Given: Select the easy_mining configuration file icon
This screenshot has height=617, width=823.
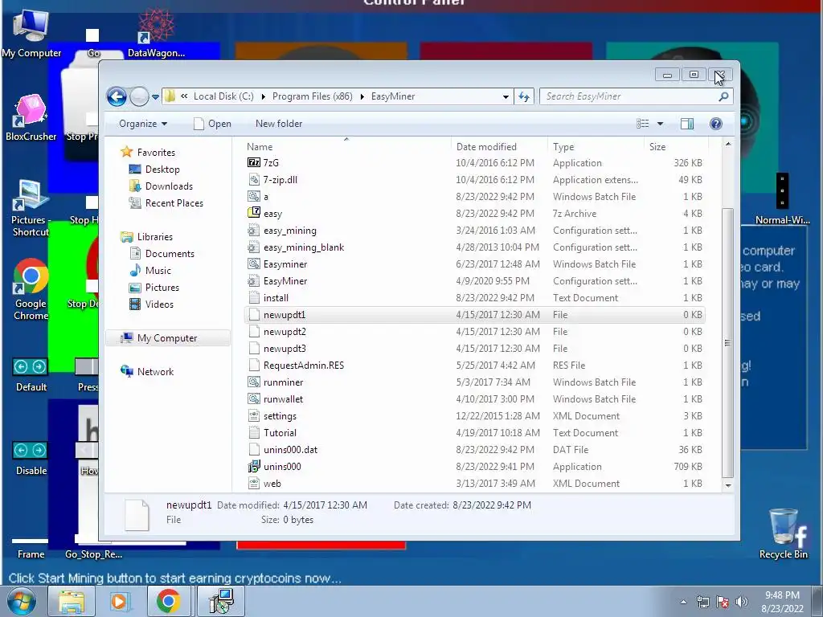Looking at the screenshot, I should pyautogui.click(x=254, y=231).
